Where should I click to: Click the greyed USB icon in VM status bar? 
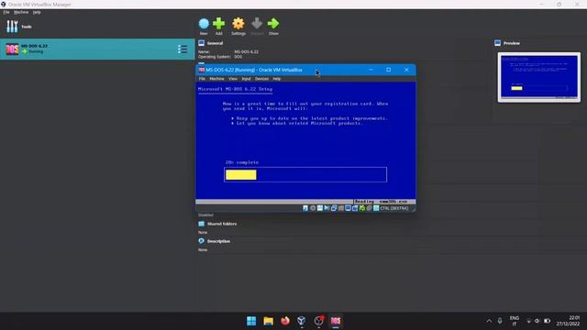click(340, 208)
